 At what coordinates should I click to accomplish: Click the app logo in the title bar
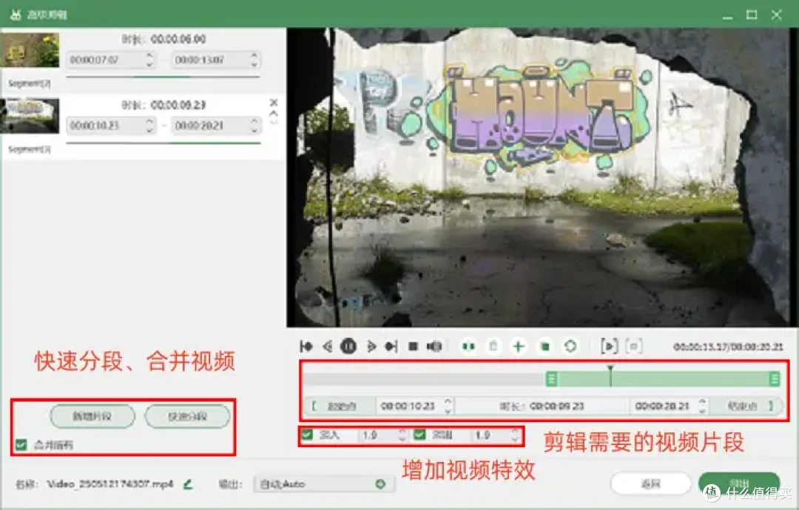pos(16,14)
